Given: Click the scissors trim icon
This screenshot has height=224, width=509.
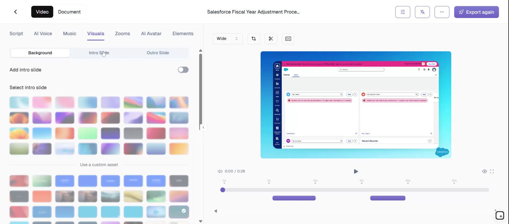Looking at the screenshot, I should [x=271, y=39].
